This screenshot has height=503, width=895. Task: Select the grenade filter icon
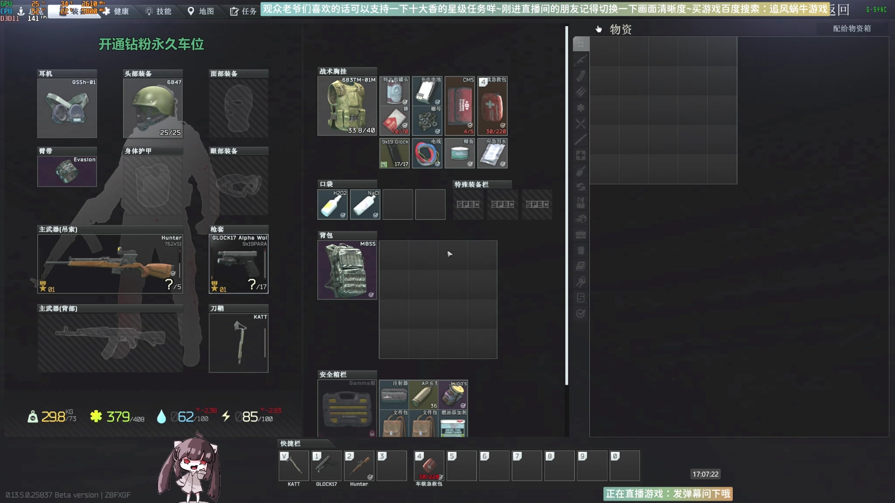[x=581, y=171]
